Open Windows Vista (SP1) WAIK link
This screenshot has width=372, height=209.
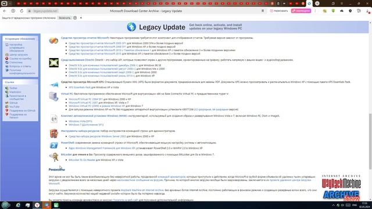coord(80,121)
